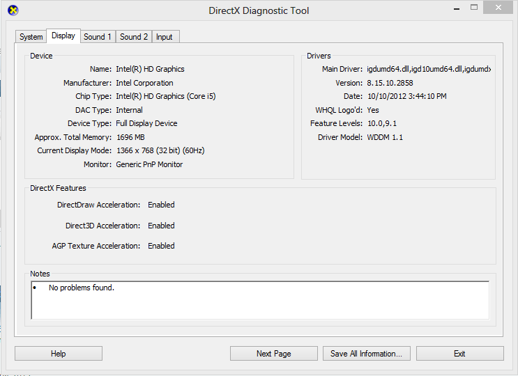Select the 'No problems found.' note
The width and height of the screenshot is (518, 376).
point(82,288)
